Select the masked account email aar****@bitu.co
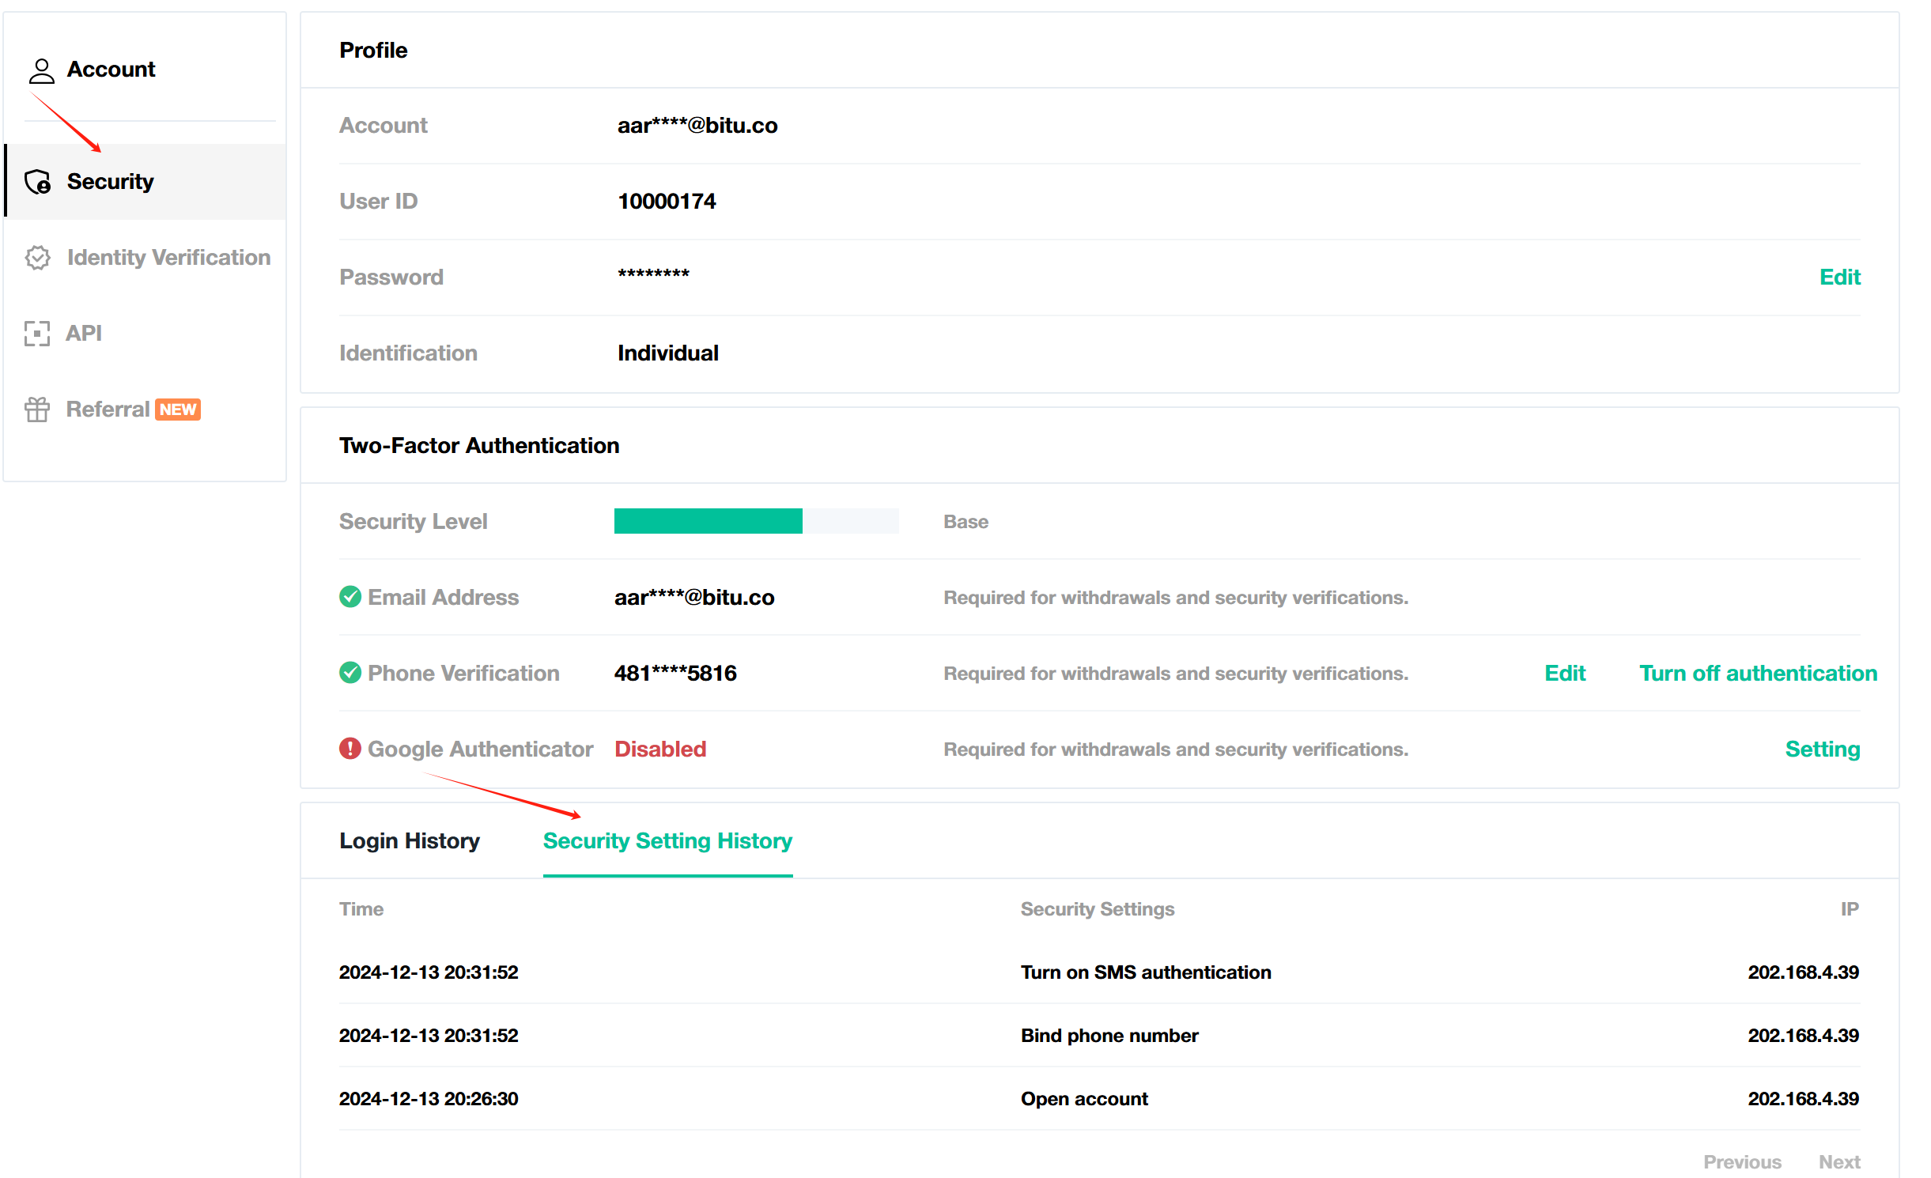 click(x=697, y=125)
